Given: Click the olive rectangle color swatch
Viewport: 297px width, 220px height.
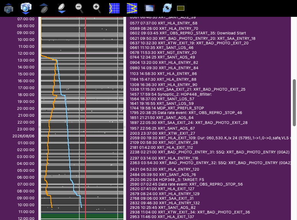Looking at the screenshot, I should (180, 8).
